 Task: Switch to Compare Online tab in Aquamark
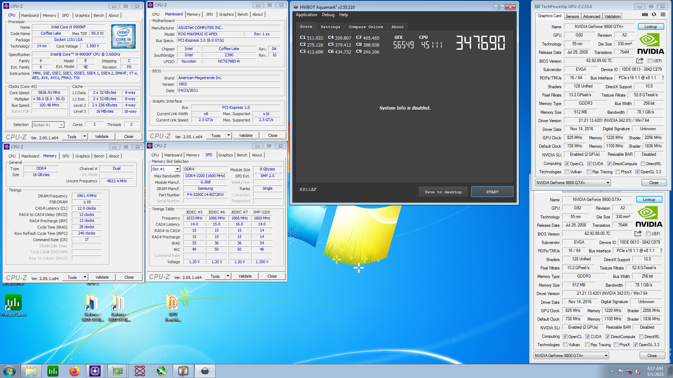[366, 27]
